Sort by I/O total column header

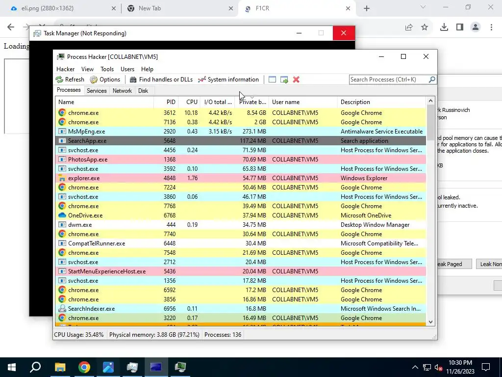tap(217, 102)
